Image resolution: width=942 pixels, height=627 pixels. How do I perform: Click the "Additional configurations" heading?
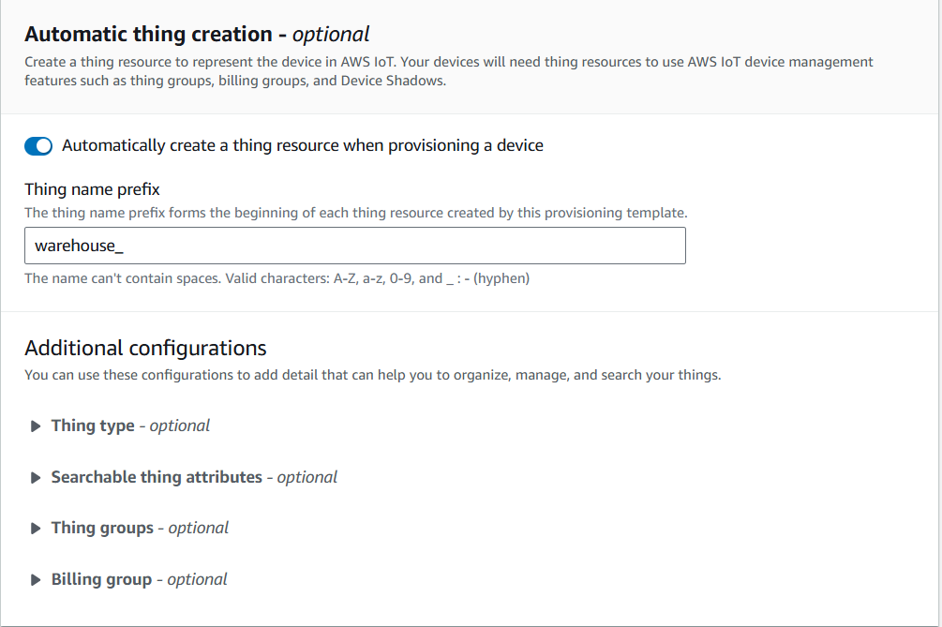(x=145, y=349)
